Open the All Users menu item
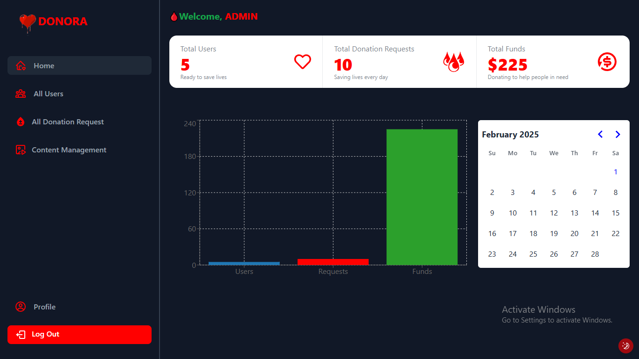This screenshot has width=639, height=359. click(48, 94)
